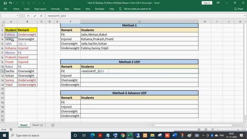Cancel formula entry with the X icon
The image size is (247, 139).
pos(28,16)
